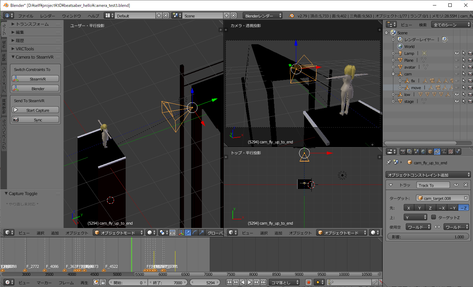Click the stage row's render camera icon

click(470, 101)
